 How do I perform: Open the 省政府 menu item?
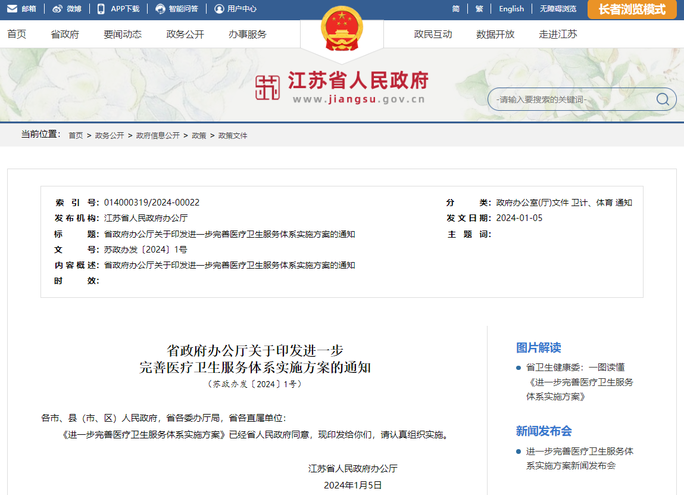pyautogui.click(x=65, y=34)
